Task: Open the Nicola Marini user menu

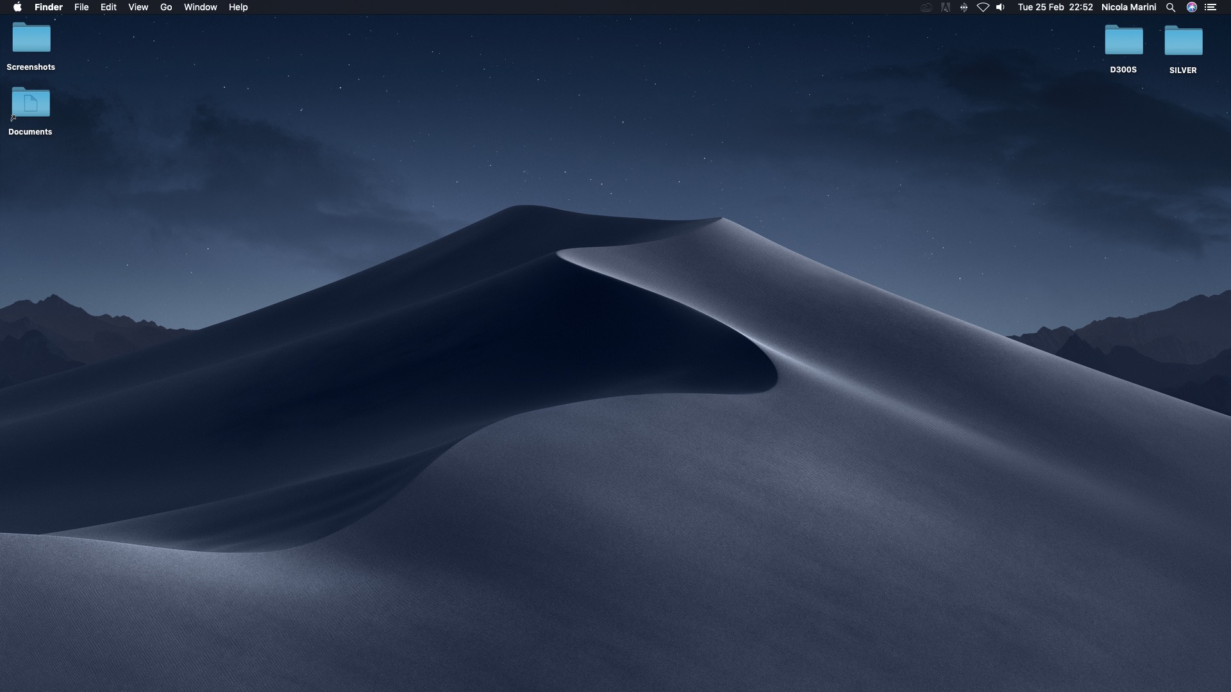Action: (x=1128, y=7)
